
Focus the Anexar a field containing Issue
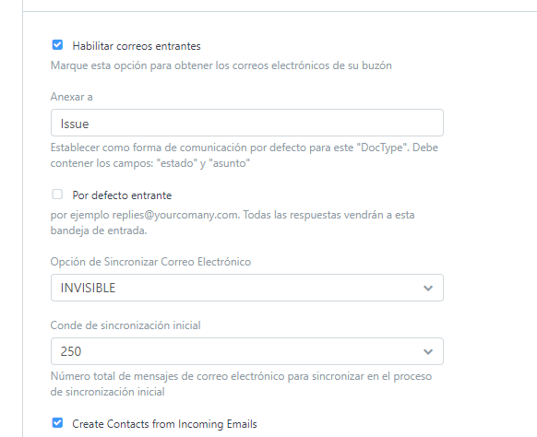(247, 123)
